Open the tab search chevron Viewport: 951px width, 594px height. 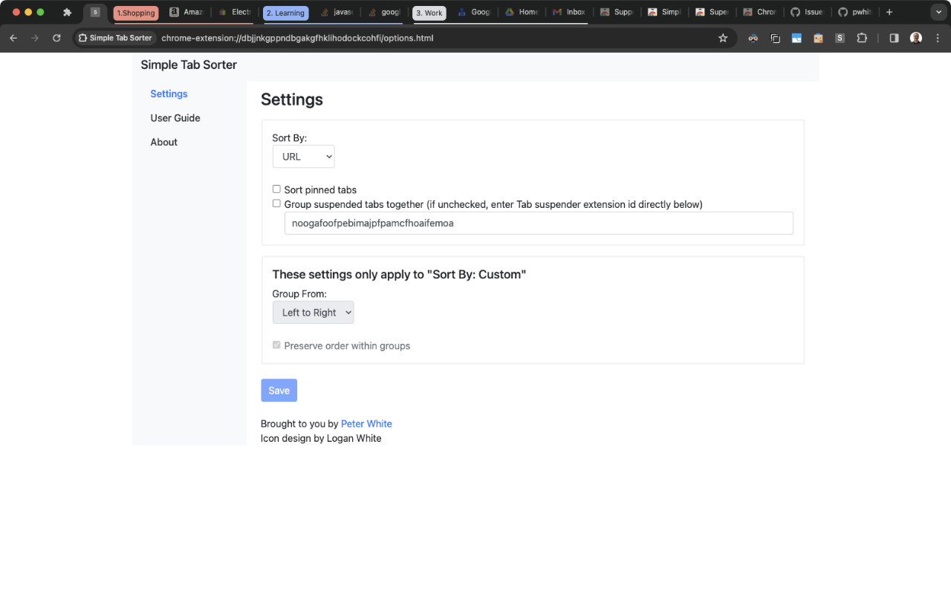pyautogui.click(x=938, y=12)
